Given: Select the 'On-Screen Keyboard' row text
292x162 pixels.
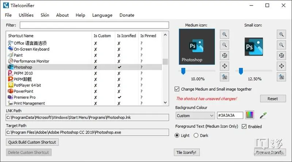Looking at the screenshot, I should pos(32,49).
